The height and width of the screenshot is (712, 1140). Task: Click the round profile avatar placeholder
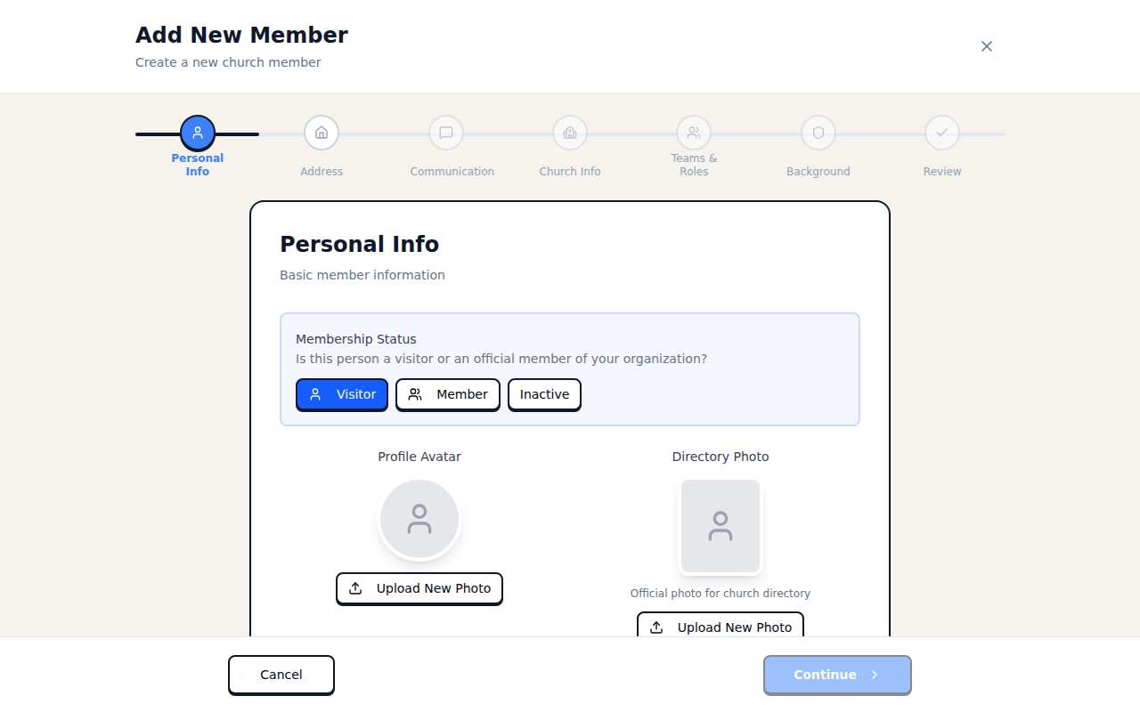point(419,518)
